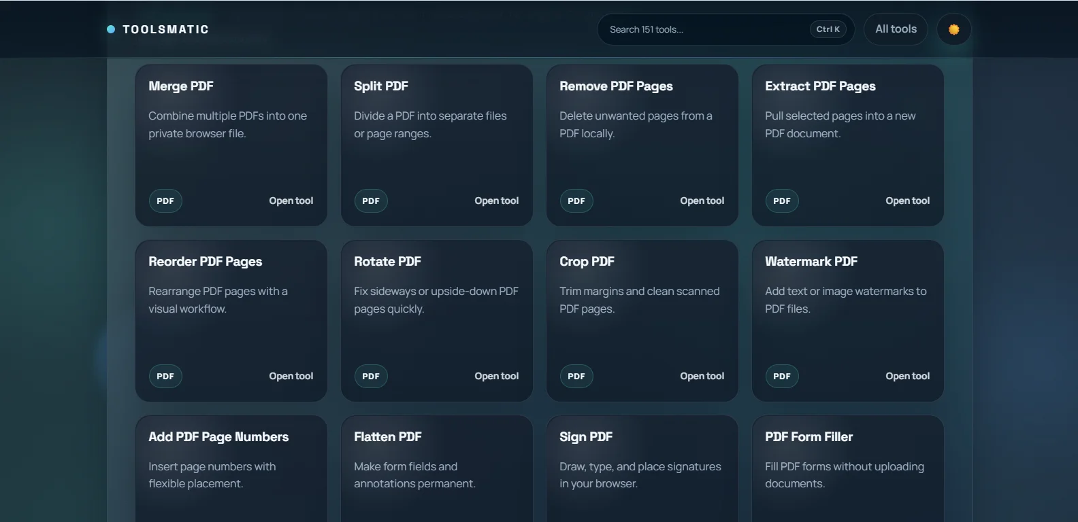
Task: Click 'Add text or image watermarks' description
Action: (845, 300)
